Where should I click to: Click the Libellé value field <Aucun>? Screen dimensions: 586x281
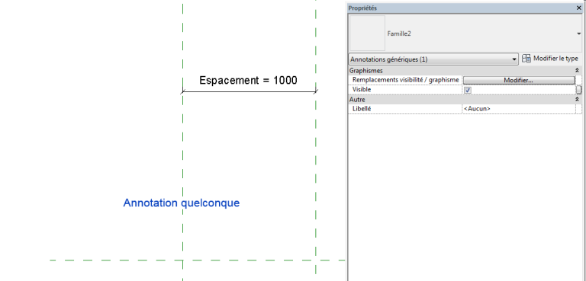[x=519, y=109]
